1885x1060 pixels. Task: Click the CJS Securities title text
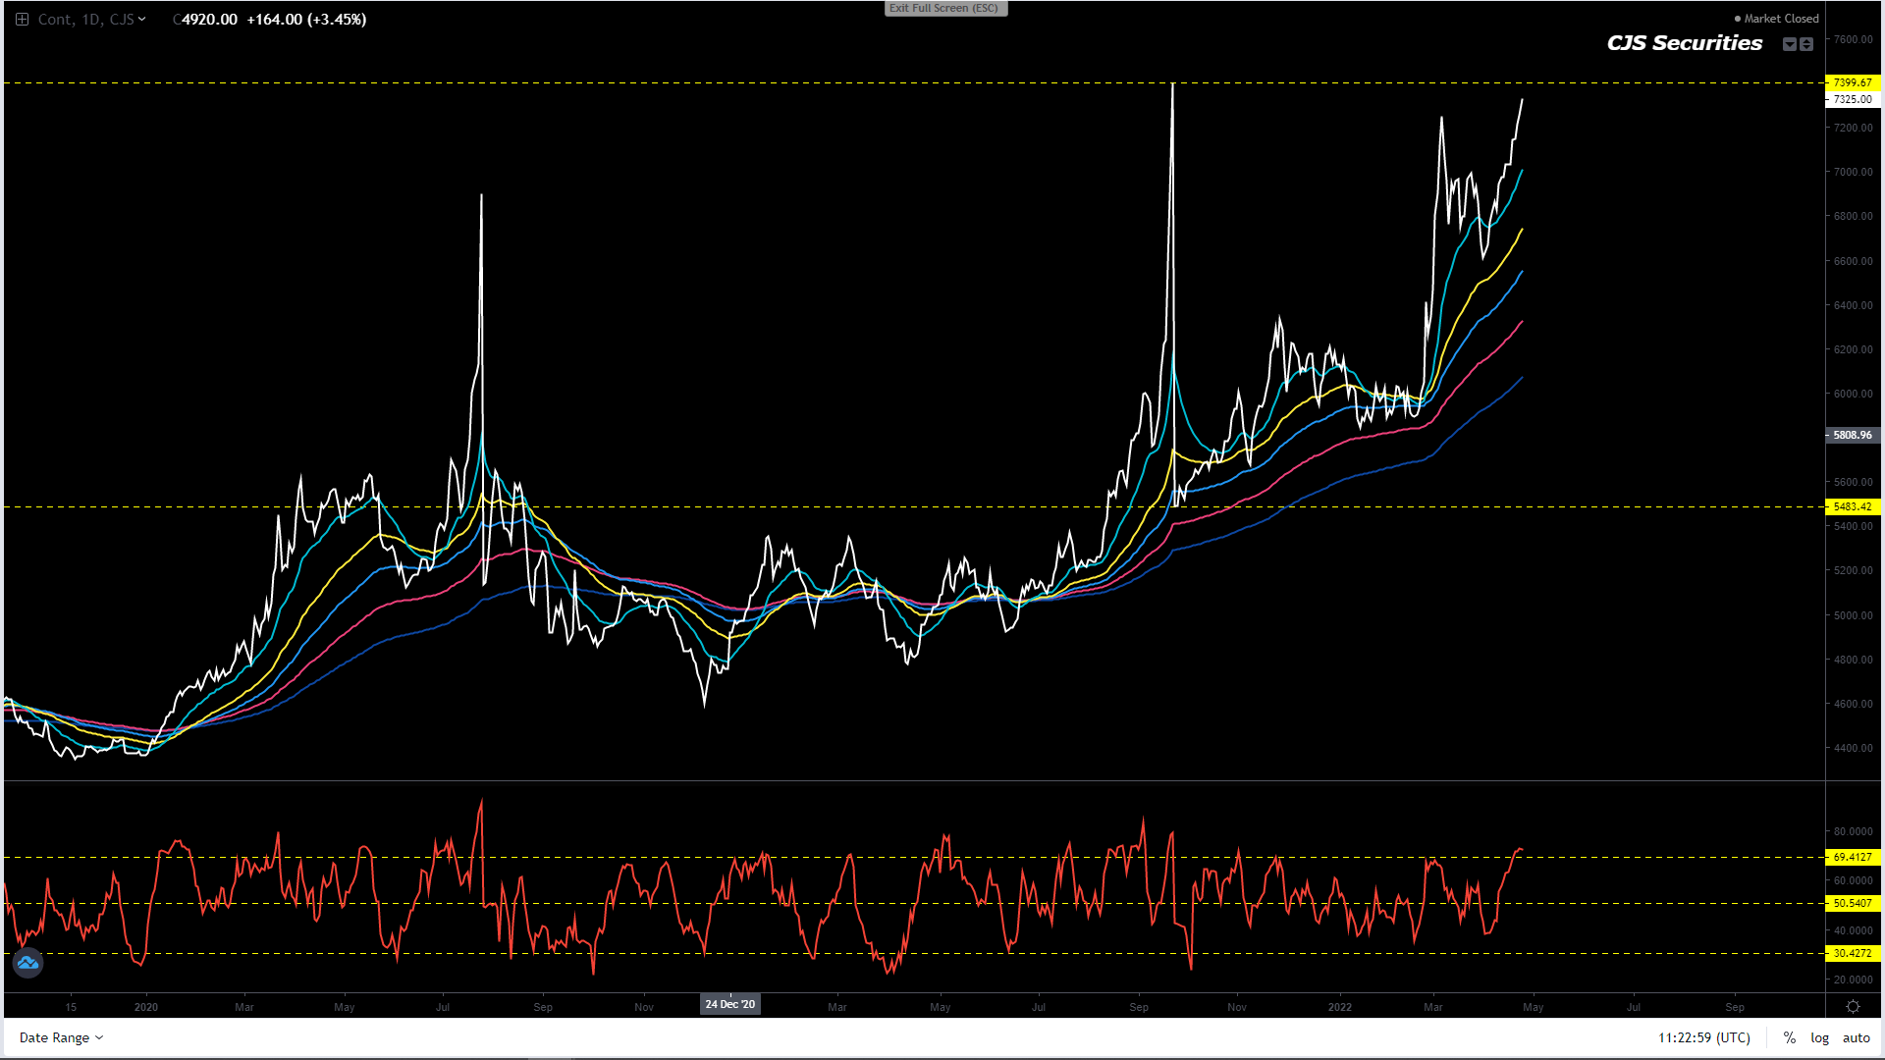[1684, 43]
